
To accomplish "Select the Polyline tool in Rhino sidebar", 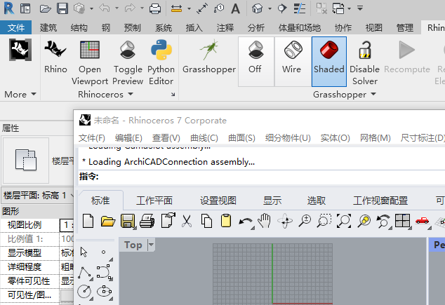I will click(85, 273).
